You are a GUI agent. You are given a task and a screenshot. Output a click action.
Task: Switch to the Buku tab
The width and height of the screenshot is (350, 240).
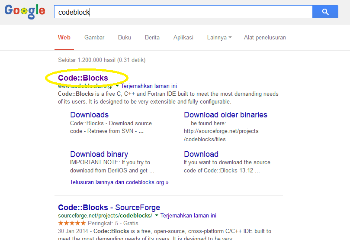coord(124,38)
